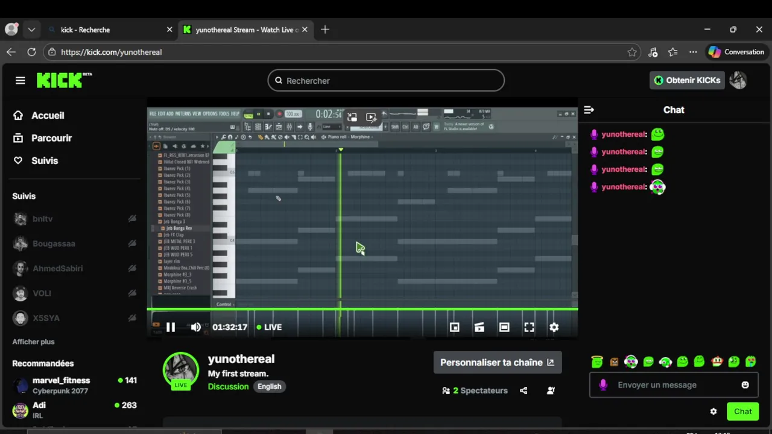
Task: Click the Envoyer un message field
Action: pos(674,385)
